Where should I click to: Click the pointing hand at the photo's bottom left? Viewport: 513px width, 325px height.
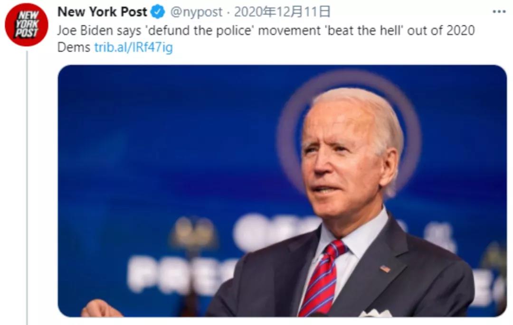(101, 309)
